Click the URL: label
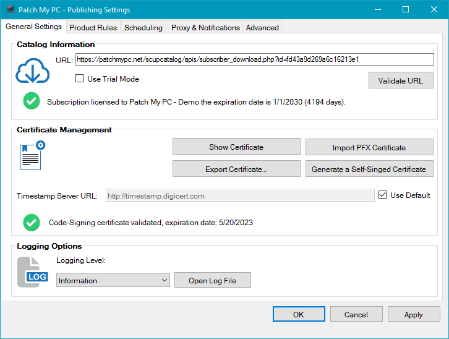Screen dimensions: 449x339 pyautogui.click(x=64, y=61)
